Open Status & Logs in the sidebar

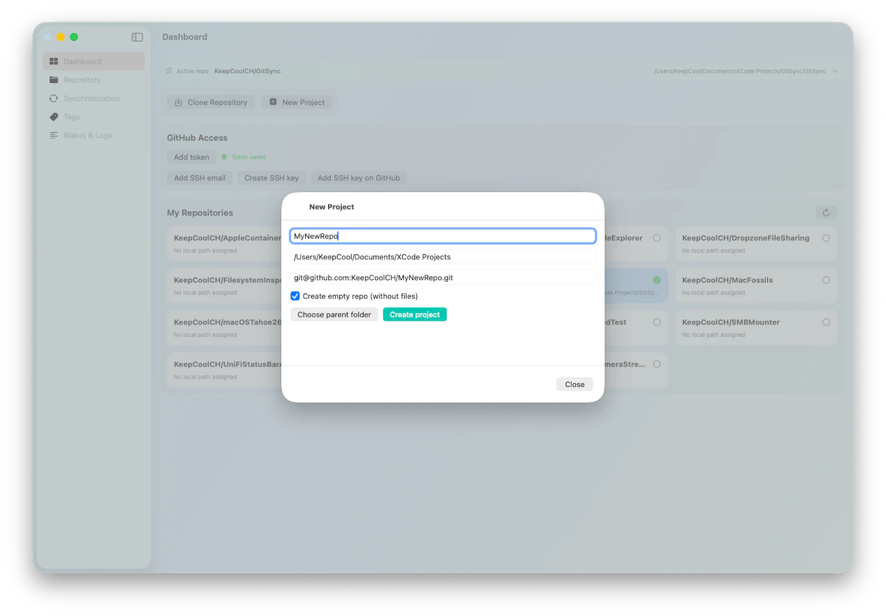(x=94, y=135)
